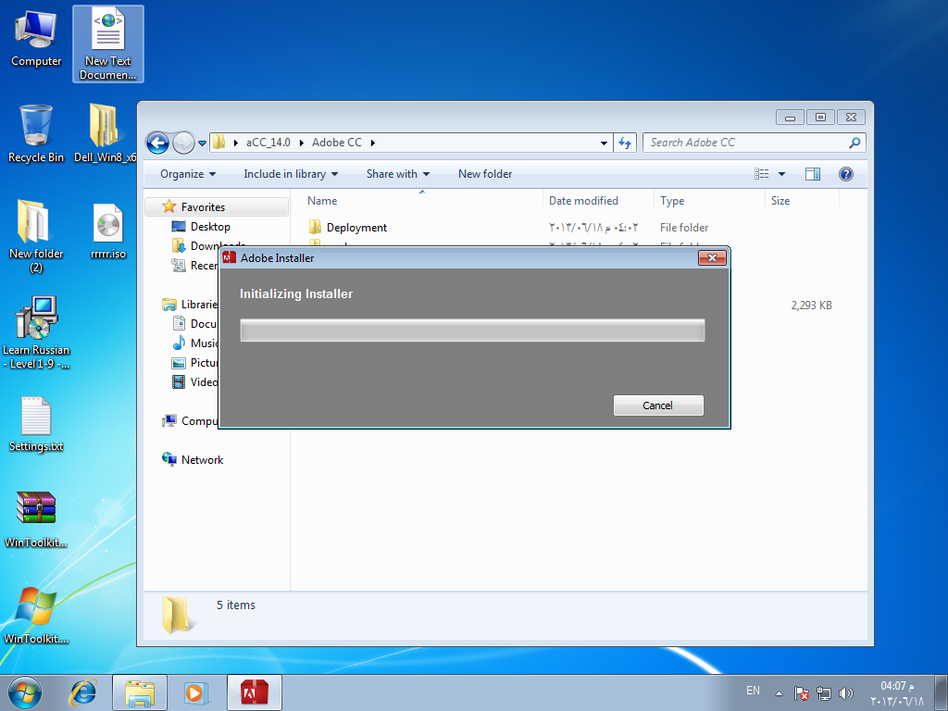Go back in Explorer navigation
The height and width of the screenshot is (711, 948).
[157, 143]
